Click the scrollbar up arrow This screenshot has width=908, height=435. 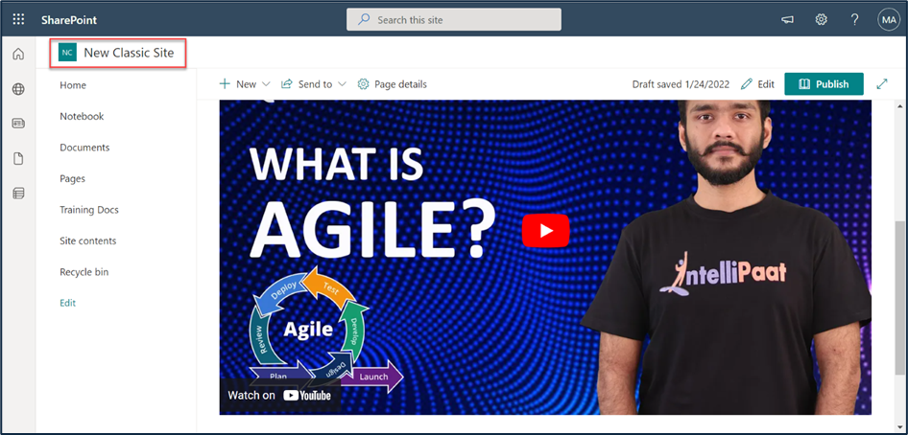coord(898,106)
